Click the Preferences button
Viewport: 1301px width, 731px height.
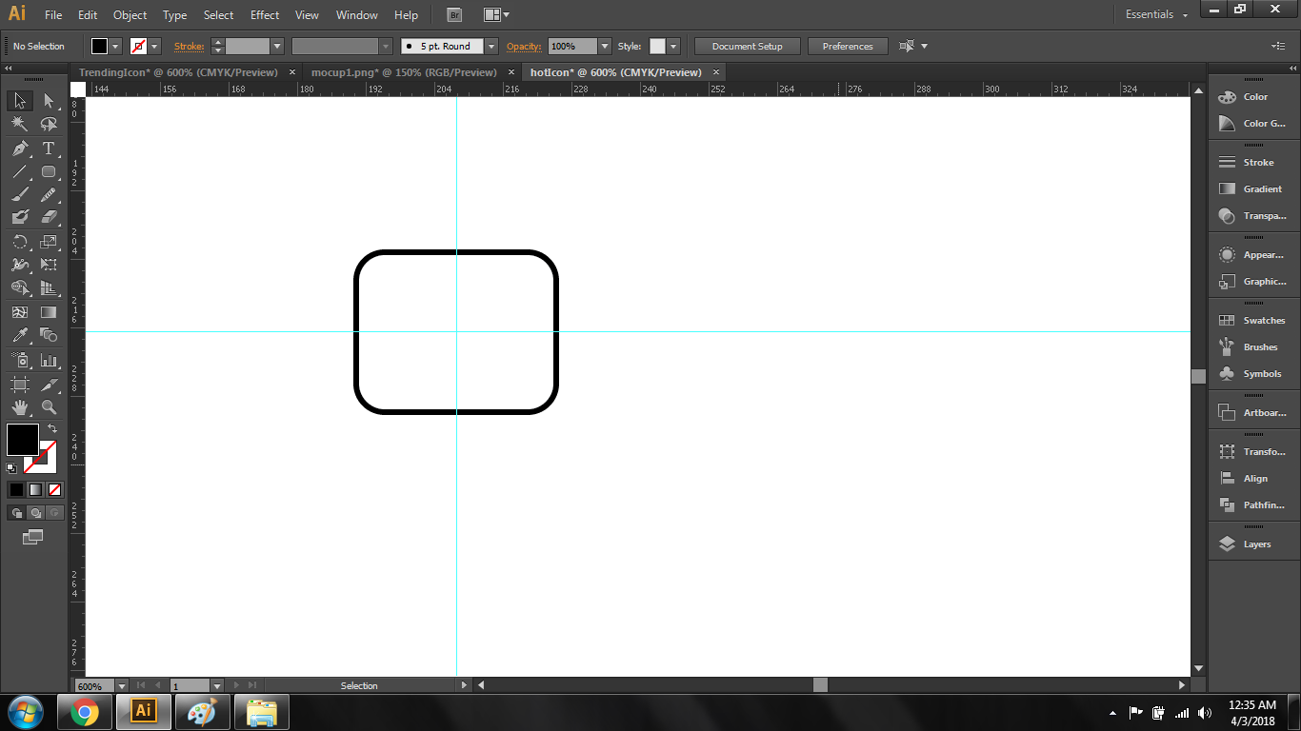pyautogui.click(x=847, y=47)
